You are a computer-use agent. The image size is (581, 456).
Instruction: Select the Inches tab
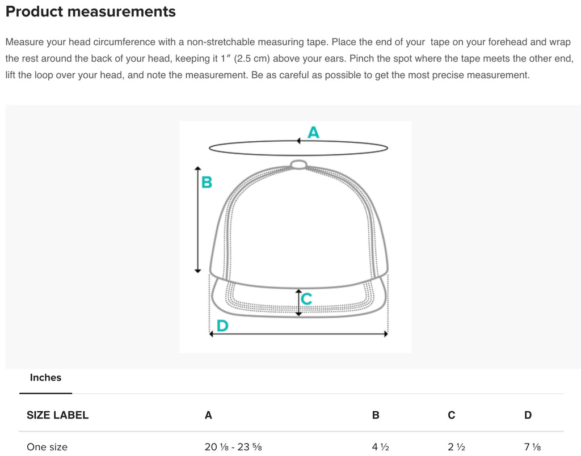[45, 378]
